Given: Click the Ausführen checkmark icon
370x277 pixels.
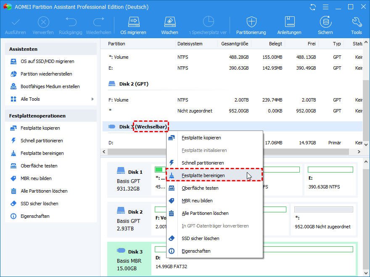Looking at the screenshot, I should click(x=16, y=22).
